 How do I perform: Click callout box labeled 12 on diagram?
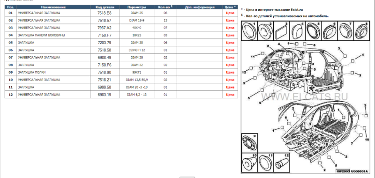click(251, 68)
